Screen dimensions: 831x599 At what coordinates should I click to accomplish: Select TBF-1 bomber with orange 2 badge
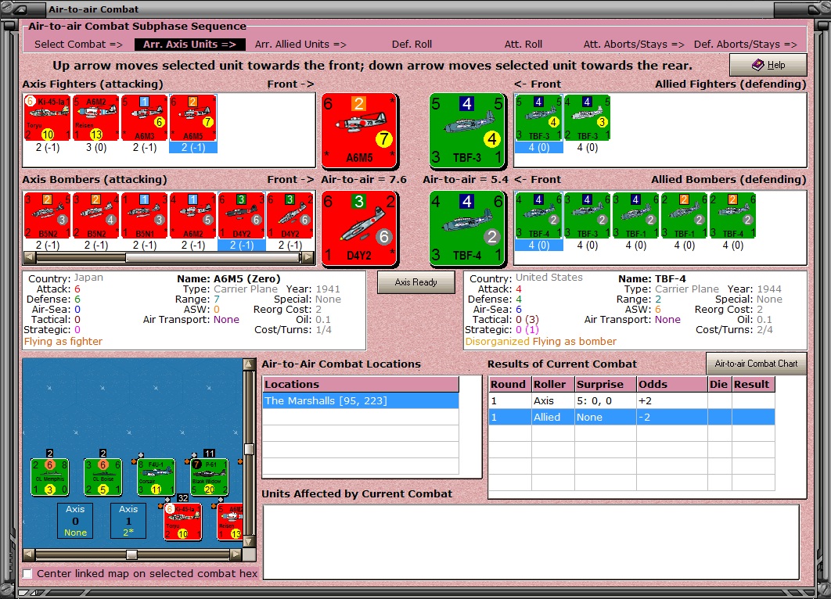684,216
